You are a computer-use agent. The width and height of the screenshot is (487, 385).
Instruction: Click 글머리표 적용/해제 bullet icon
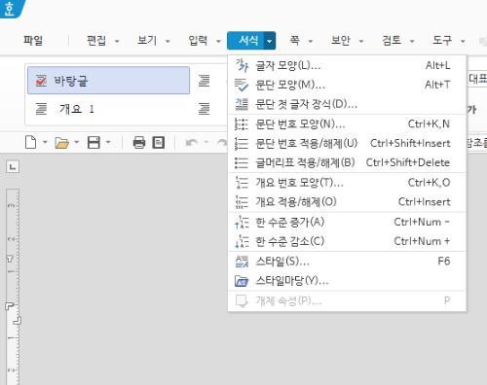point(242,162)
